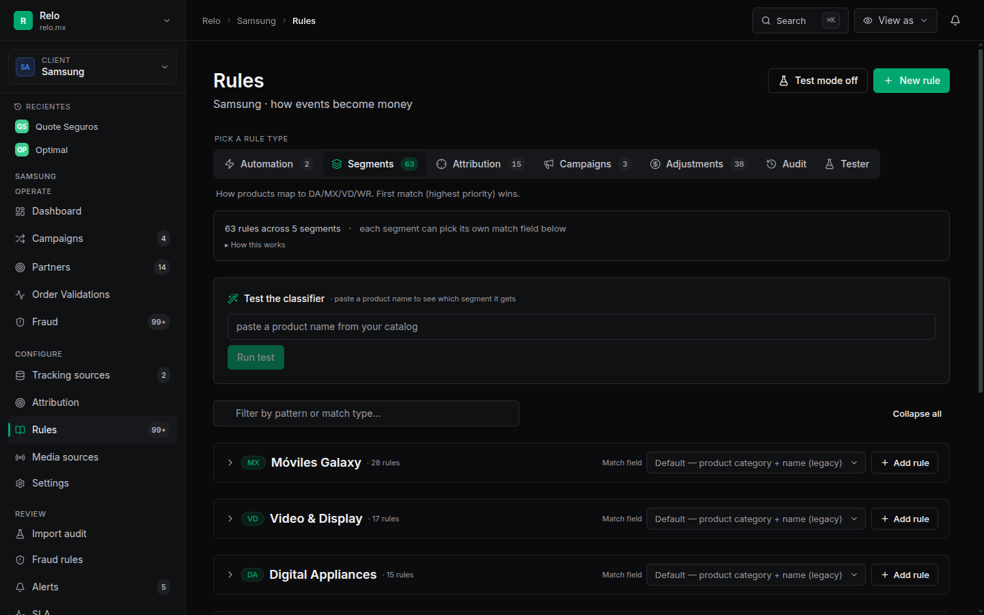Add rule to Digital Appliances segment
This screenshot has width=984, height=615.
pos(905,575)
